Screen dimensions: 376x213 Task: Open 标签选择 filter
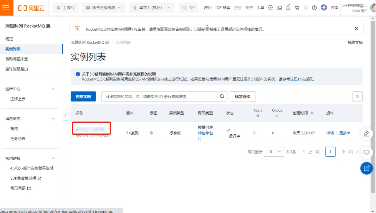coord(242,97)
